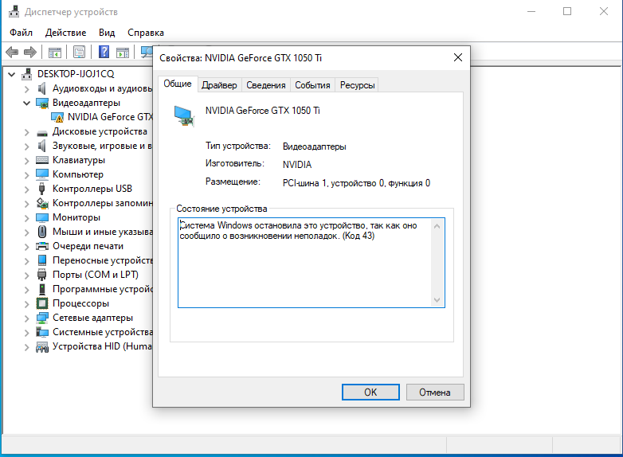
Task: Click the device status scrollbar down arrow
Action: 437,299
